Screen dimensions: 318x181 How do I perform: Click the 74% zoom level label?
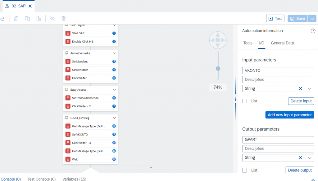click(x=218, y=87)
